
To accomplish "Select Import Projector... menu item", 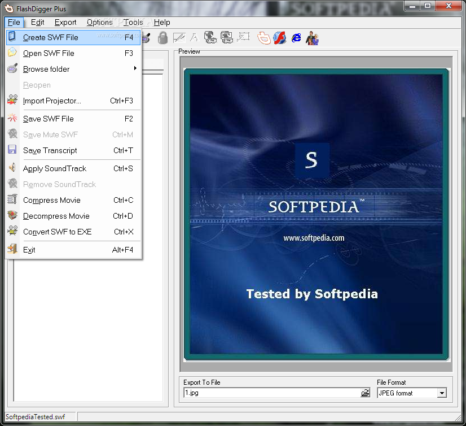I will coord(73,101).
